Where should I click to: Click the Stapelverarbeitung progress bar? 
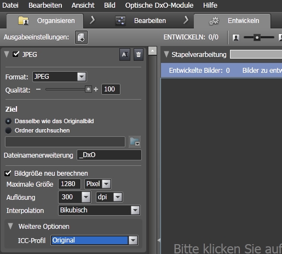[256, 54]
